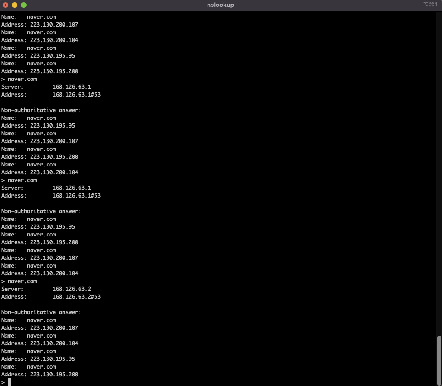Place cursor at the empty bottom prompt
Viewport: 442px width, 386px height.
point(9,382)
